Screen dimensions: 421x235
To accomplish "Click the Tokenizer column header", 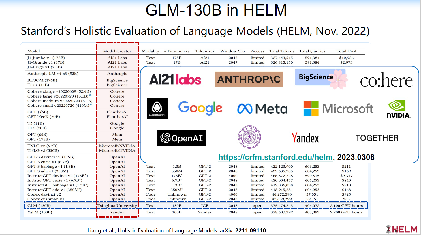I will (x=205, y=51).
